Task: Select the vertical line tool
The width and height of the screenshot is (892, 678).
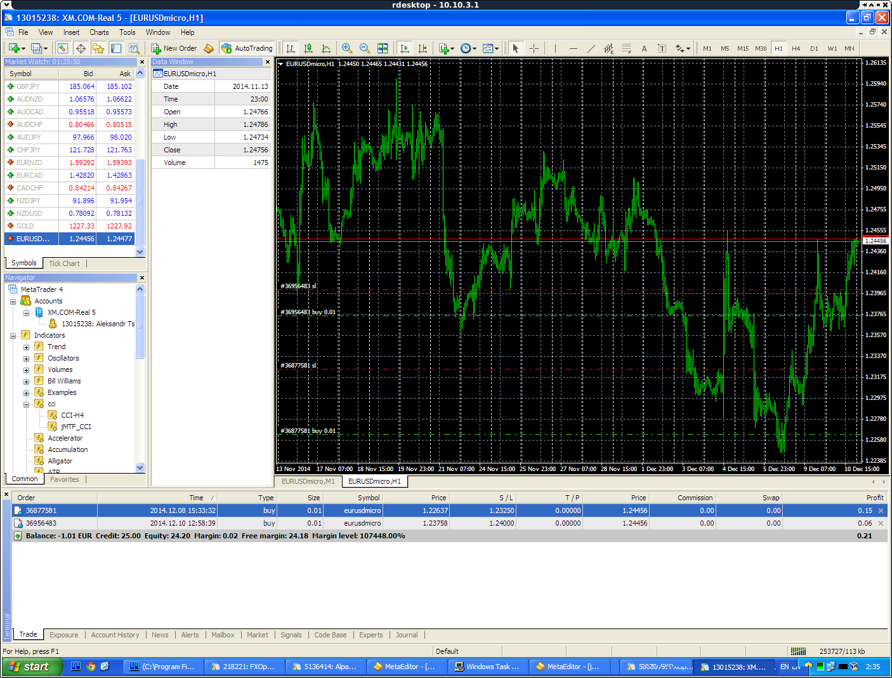Action: click(555, 48)
